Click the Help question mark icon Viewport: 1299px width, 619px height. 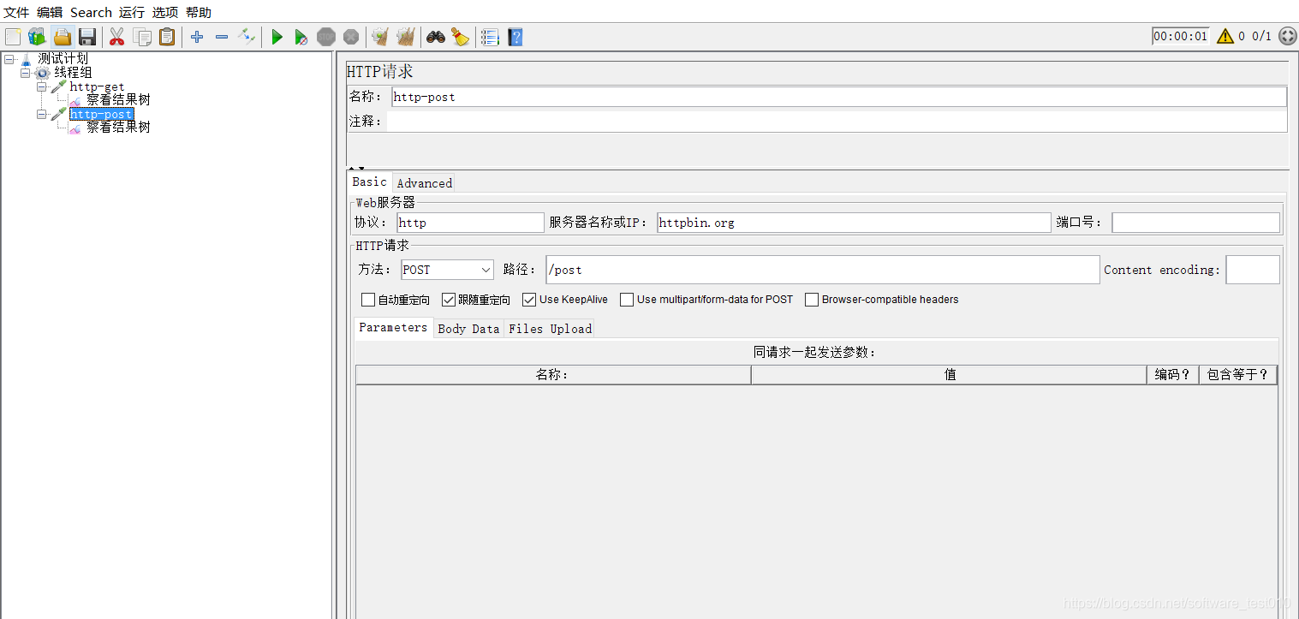point(515,36)
